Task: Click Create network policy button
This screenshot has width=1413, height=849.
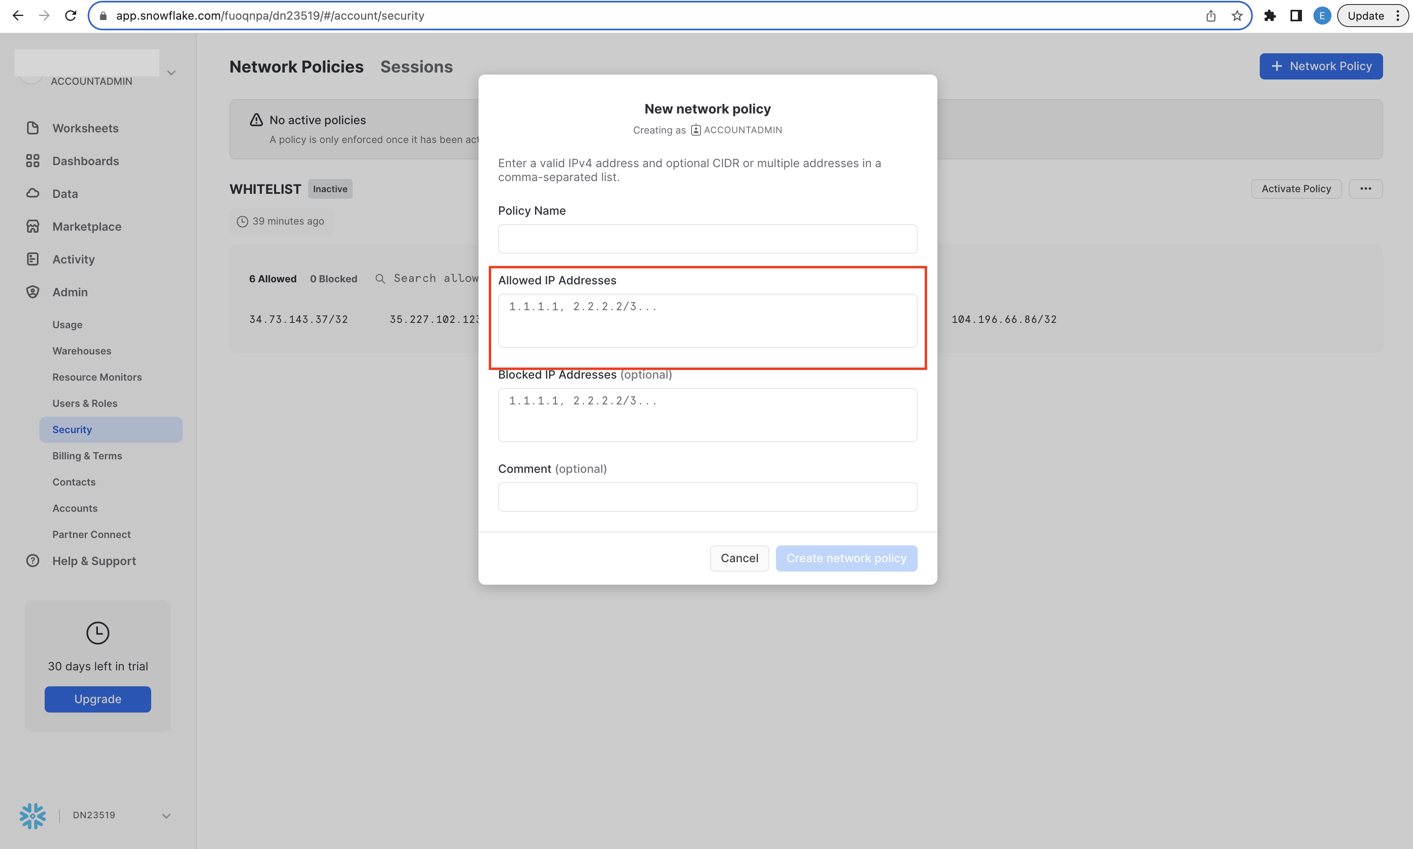Action: click(x=846, y=558)
